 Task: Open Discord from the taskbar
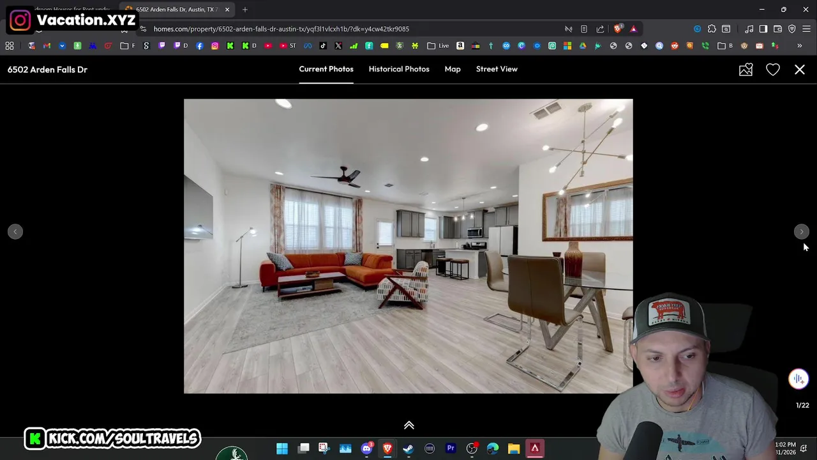(366, 448)
